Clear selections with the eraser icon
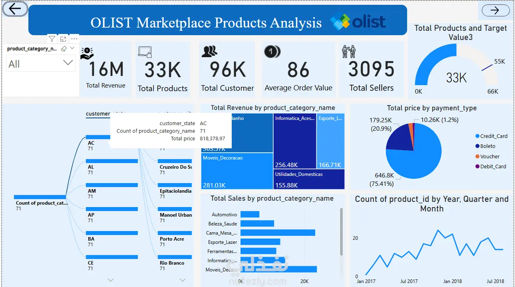This screenshot has width=515, height=287. click(64, 49)
